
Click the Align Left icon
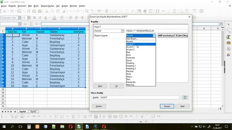(71, 18)
